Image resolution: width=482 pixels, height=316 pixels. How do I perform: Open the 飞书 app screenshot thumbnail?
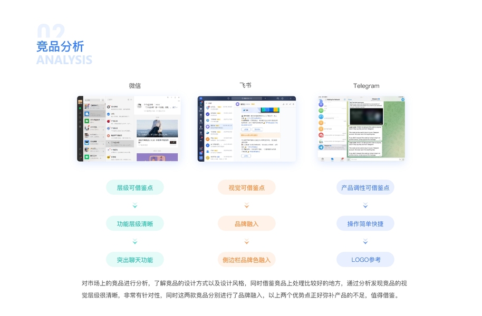tap(246, 129)
